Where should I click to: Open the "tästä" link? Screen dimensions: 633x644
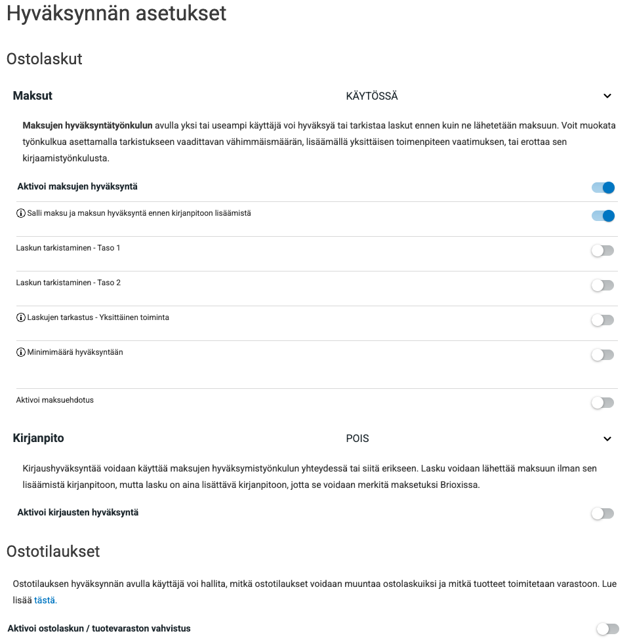45,600
